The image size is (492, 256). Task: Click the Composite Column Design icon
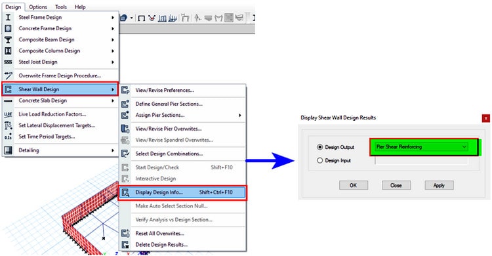[x=8, y=51]
